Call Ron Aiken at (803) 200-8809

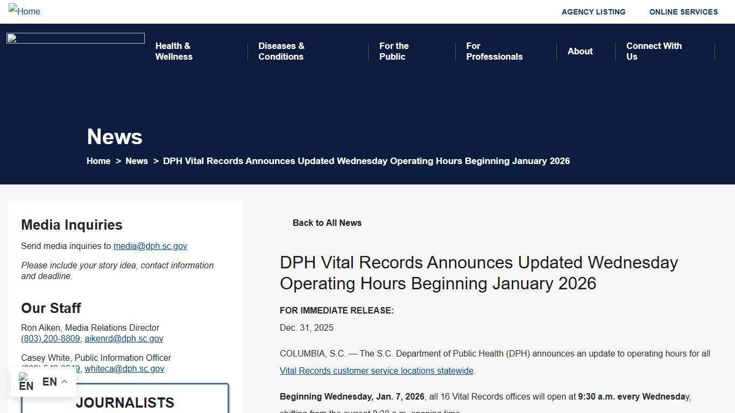point(51,338)
